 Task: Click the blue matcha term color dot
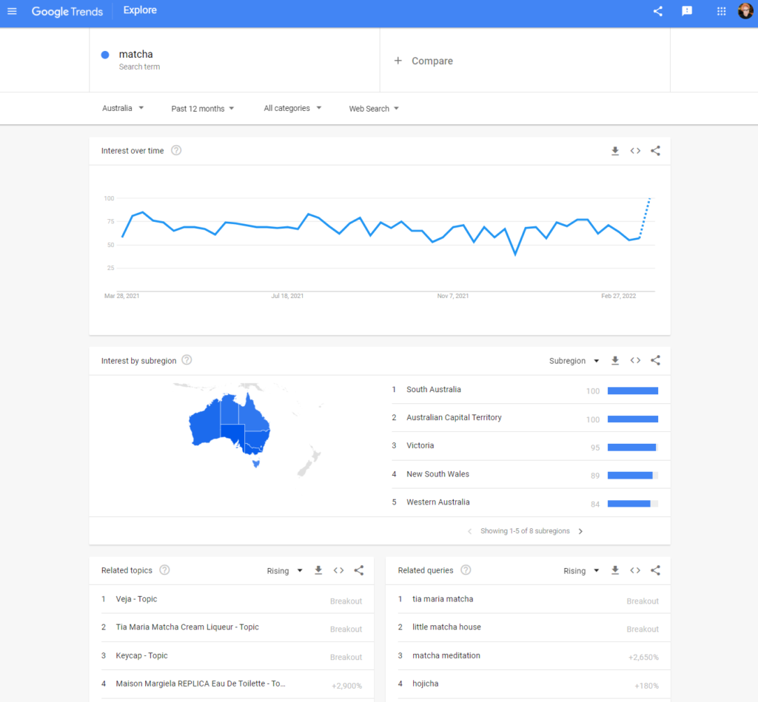click(105, 55)
